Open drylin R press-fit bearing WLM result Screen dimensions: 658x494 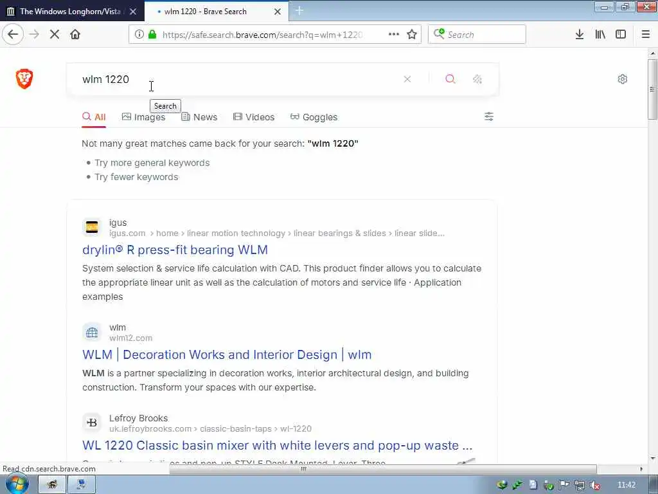pyautogui.click(x=175, y=250)
